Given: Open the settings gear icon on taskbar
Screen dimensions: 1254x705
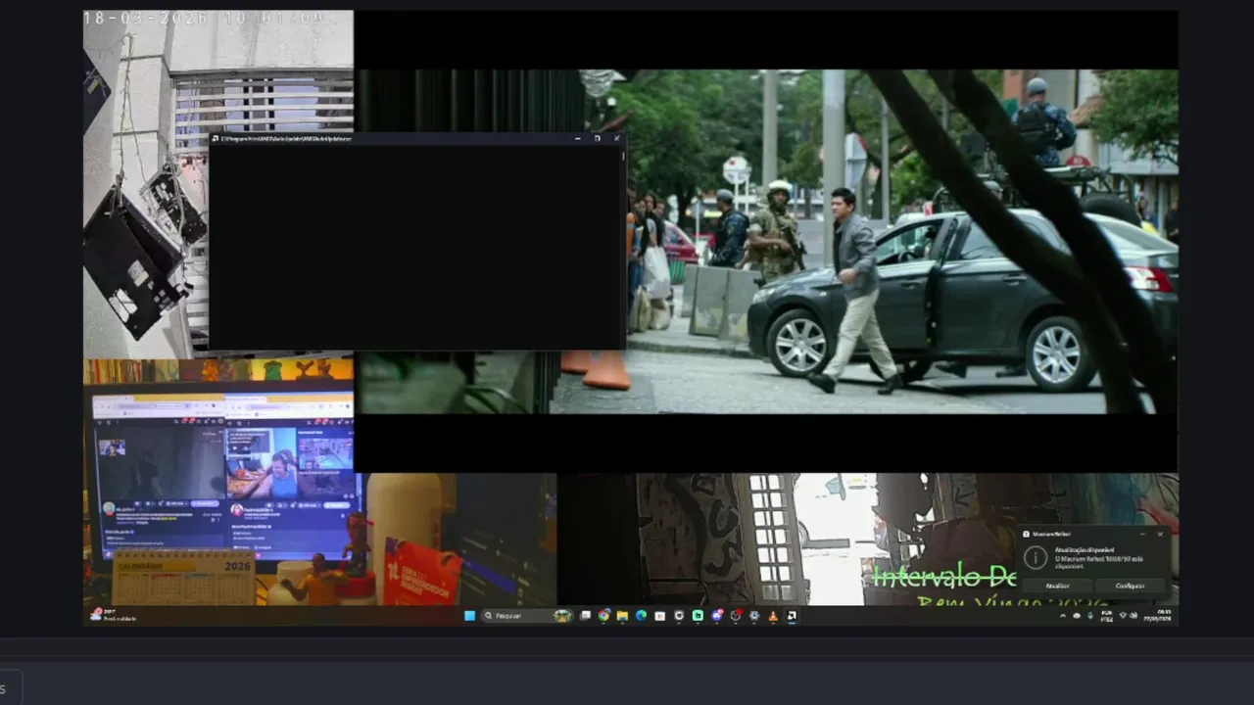Looking at the screenshot, I should pyautogui.click(x=754, y=616).
